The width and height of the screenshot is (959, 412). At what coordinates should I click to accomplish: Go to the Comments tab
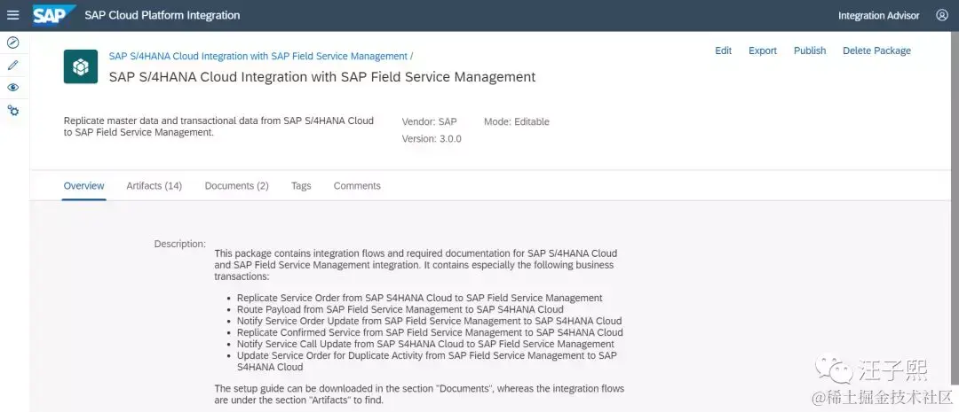pos(357,186)
